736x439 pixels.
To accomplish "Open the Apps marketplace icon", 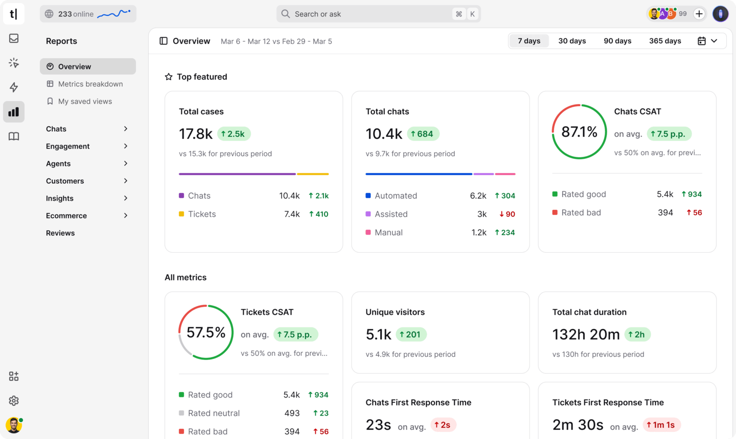I will 13,376.
